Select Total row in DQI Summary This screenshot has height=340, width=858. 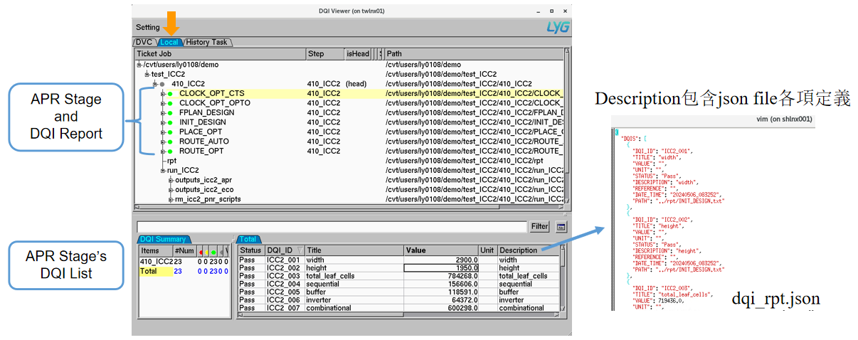[x=184, y=271]
